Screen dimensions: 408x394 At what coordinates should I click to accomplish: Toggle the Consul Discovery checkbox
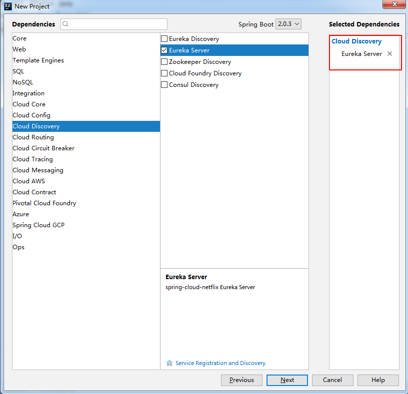click(x=164, y=85)
